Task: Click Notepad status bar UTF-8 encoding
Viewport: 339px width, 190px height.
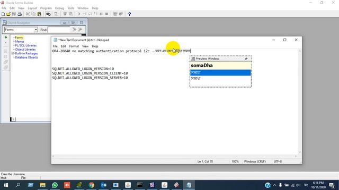Action: pos(278,161)
